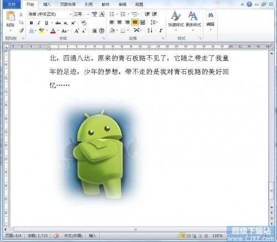The image size is (277, 242).
Task: Open the Line Spacing dropdown
Action: (x=154, y=23)
